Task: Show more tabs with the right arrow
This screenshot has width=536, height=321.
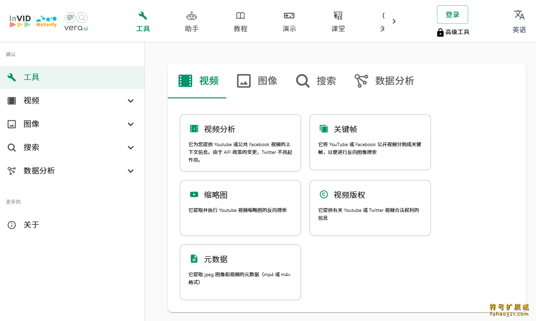Action: coord(394,21)
